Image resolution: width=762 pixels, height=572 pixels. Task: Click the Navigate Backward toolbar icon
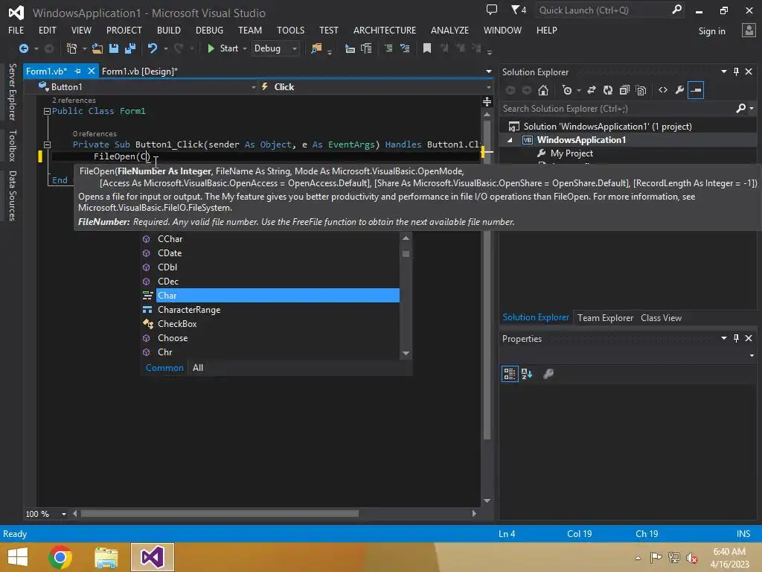pyautogui.click(x=23, y=48)
